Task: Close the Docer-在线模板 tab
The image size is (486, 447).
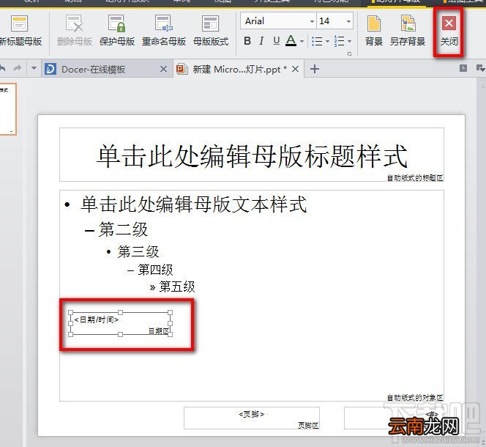Action: [164, 69]
